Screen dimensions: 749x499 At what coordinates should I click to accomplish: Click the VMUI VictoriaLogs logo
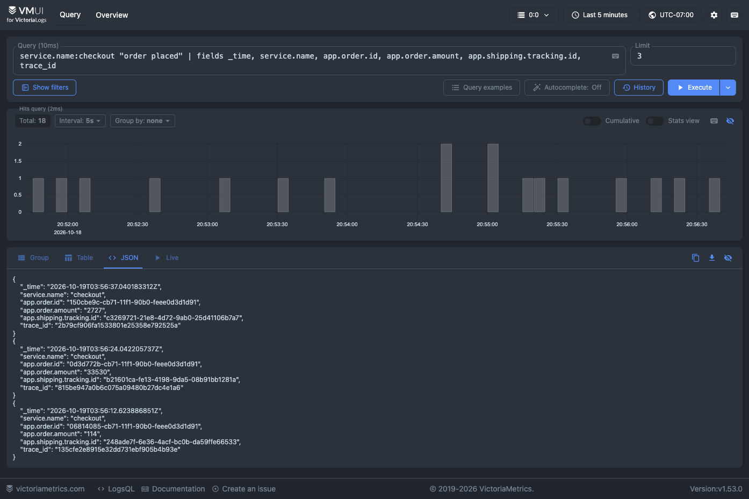click(26, 15)
